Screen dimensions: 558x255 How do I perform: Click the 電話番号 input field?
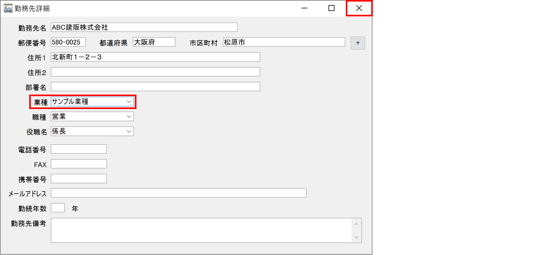pyautogui.click(x=79, y=149)
